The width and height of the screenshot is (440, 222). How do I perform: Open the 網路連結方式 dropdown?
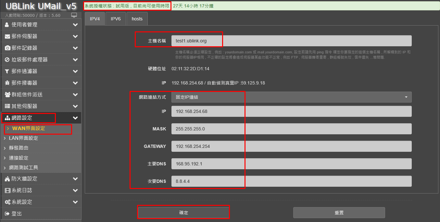291,97
